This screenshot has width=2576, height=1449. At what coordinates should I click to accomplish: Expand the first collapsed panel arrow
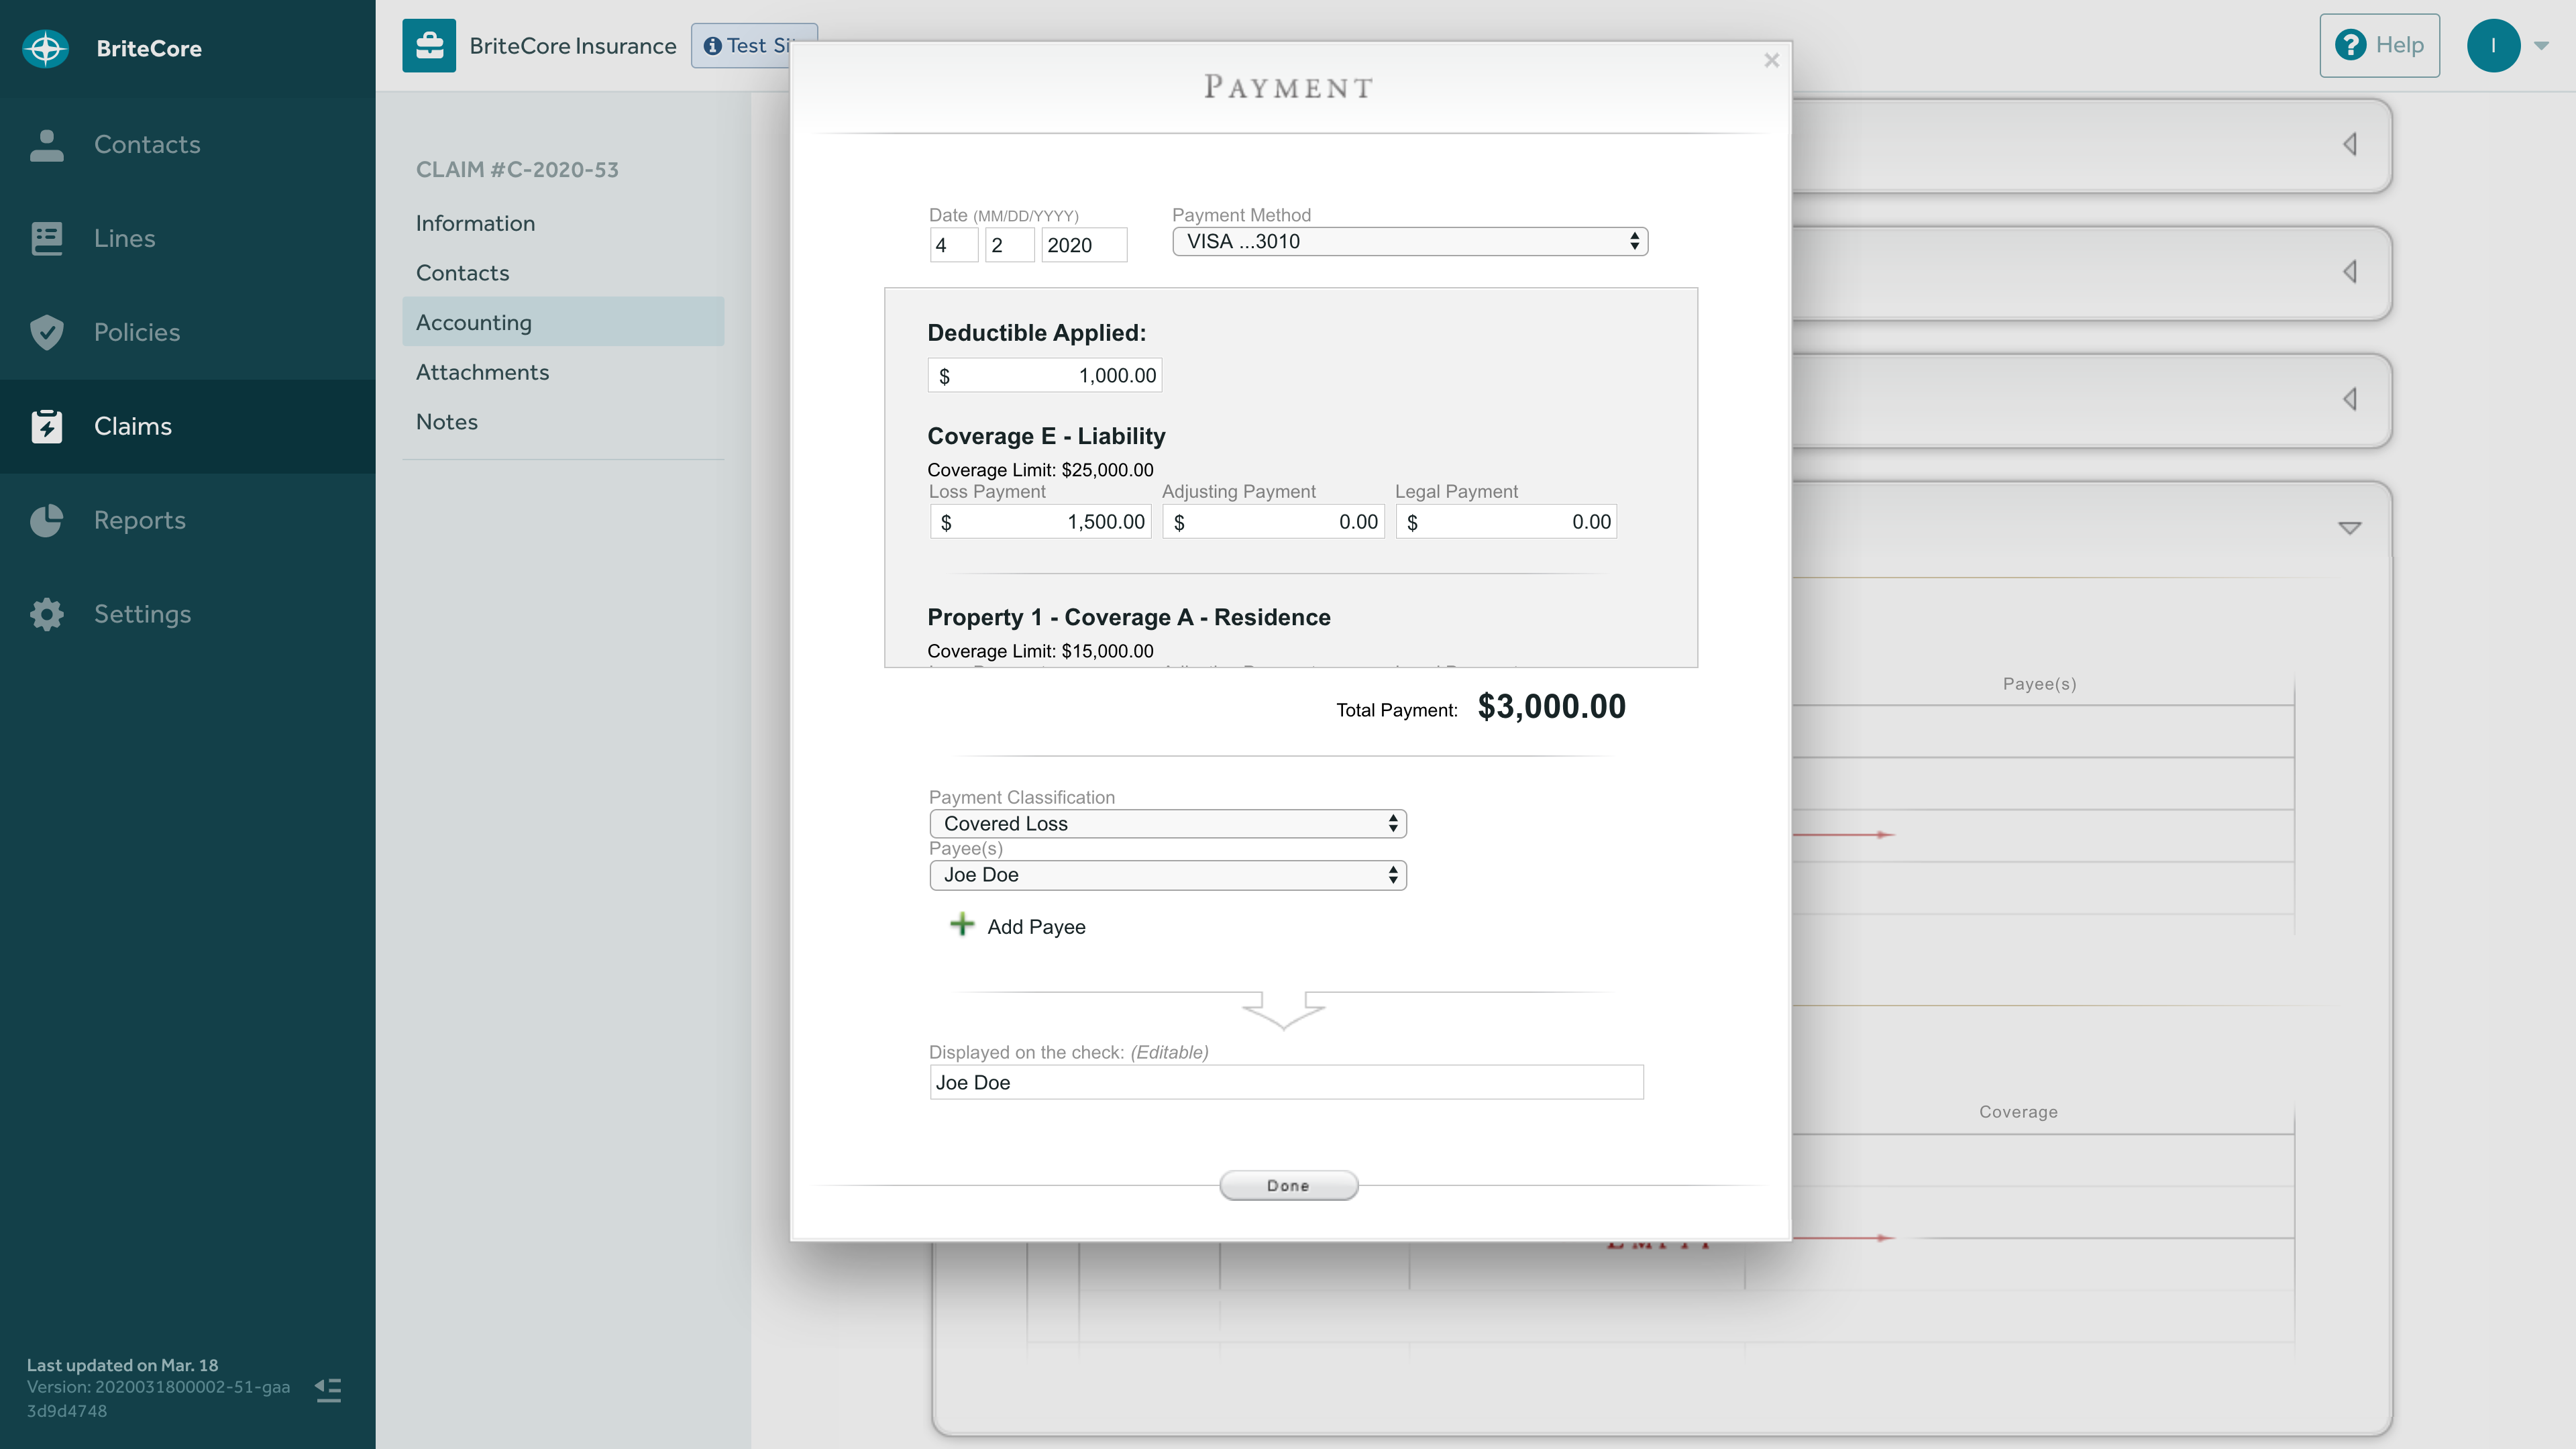[x=2350, y=144]
